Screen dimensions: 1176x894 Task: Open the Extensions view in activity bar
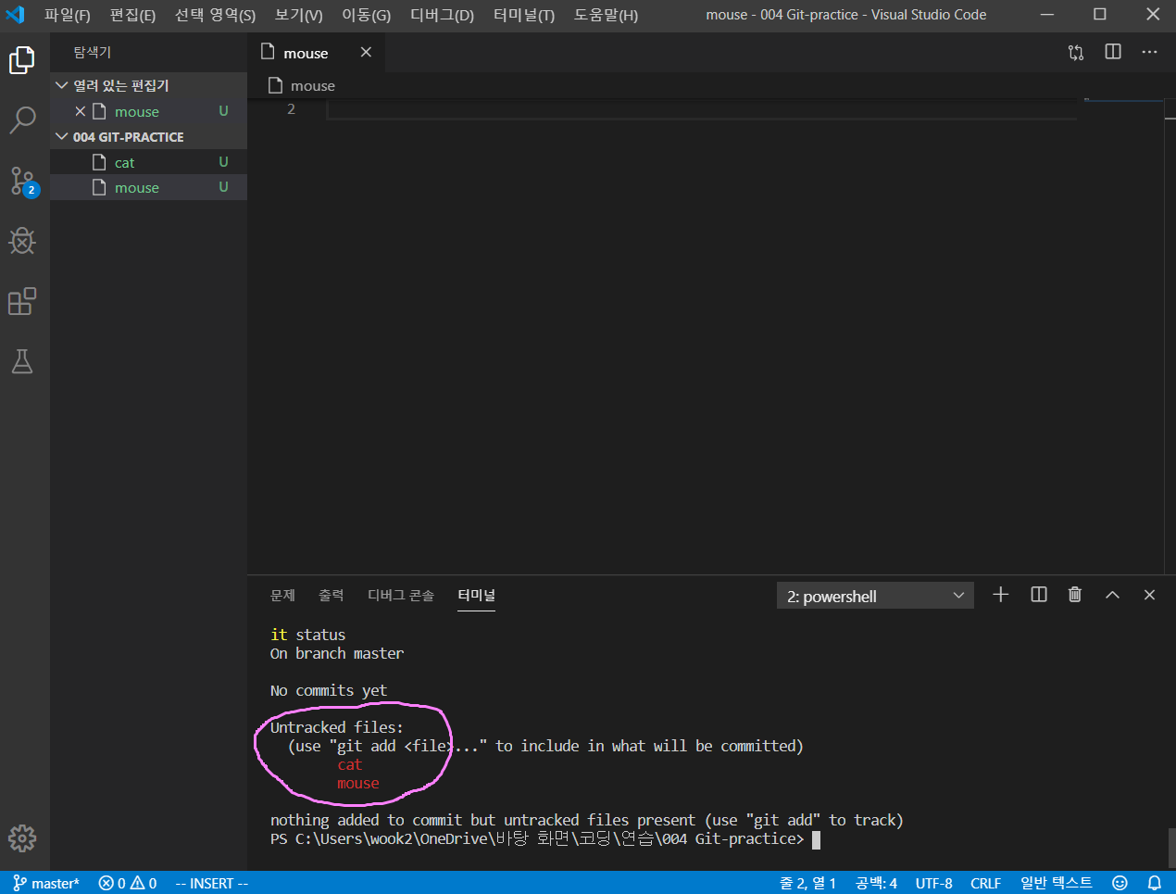(x=22, y=301)
